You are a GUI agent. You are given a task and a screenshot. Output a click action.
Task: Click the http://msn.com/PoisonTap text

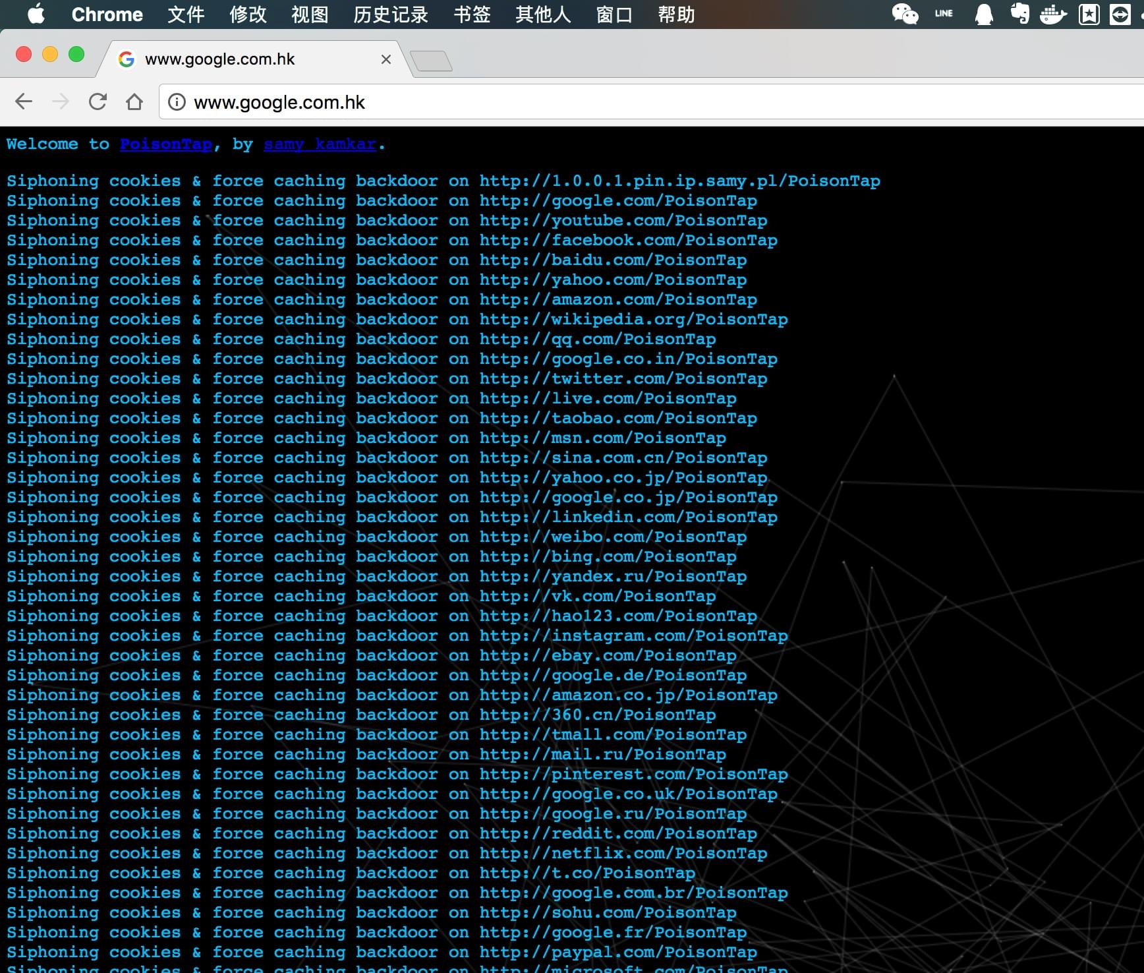point(602,438)
